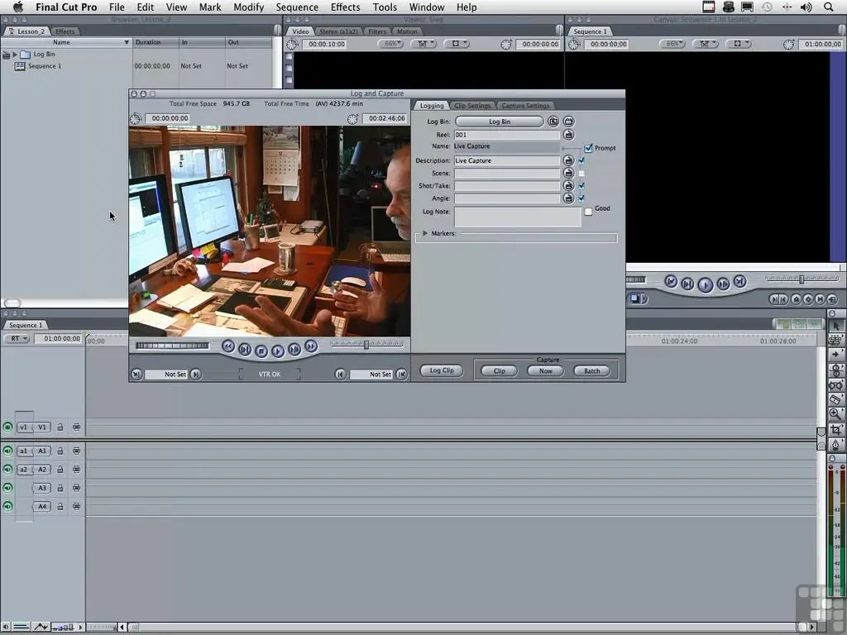Click the slate button next to Description field
The width and height of the screenshot is (847, 635).
coord(568,160)
